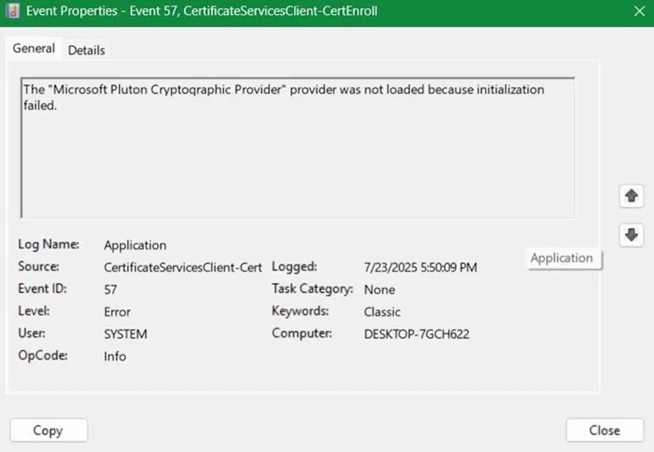
Task: Click the Source value CertificateServicesClient-Cert
Action: click(183, 267)
